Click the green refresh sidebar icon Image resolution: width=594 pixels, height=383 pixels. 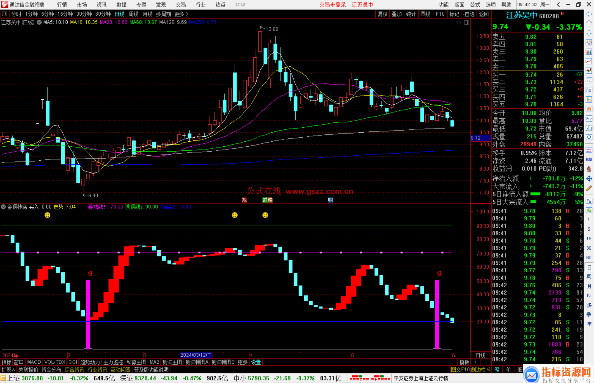(589, 210)
